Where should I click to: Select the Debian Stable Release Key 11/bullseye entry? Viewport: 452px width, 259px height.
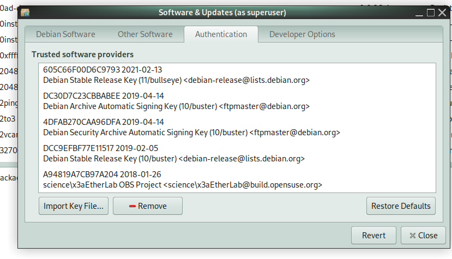237,75
